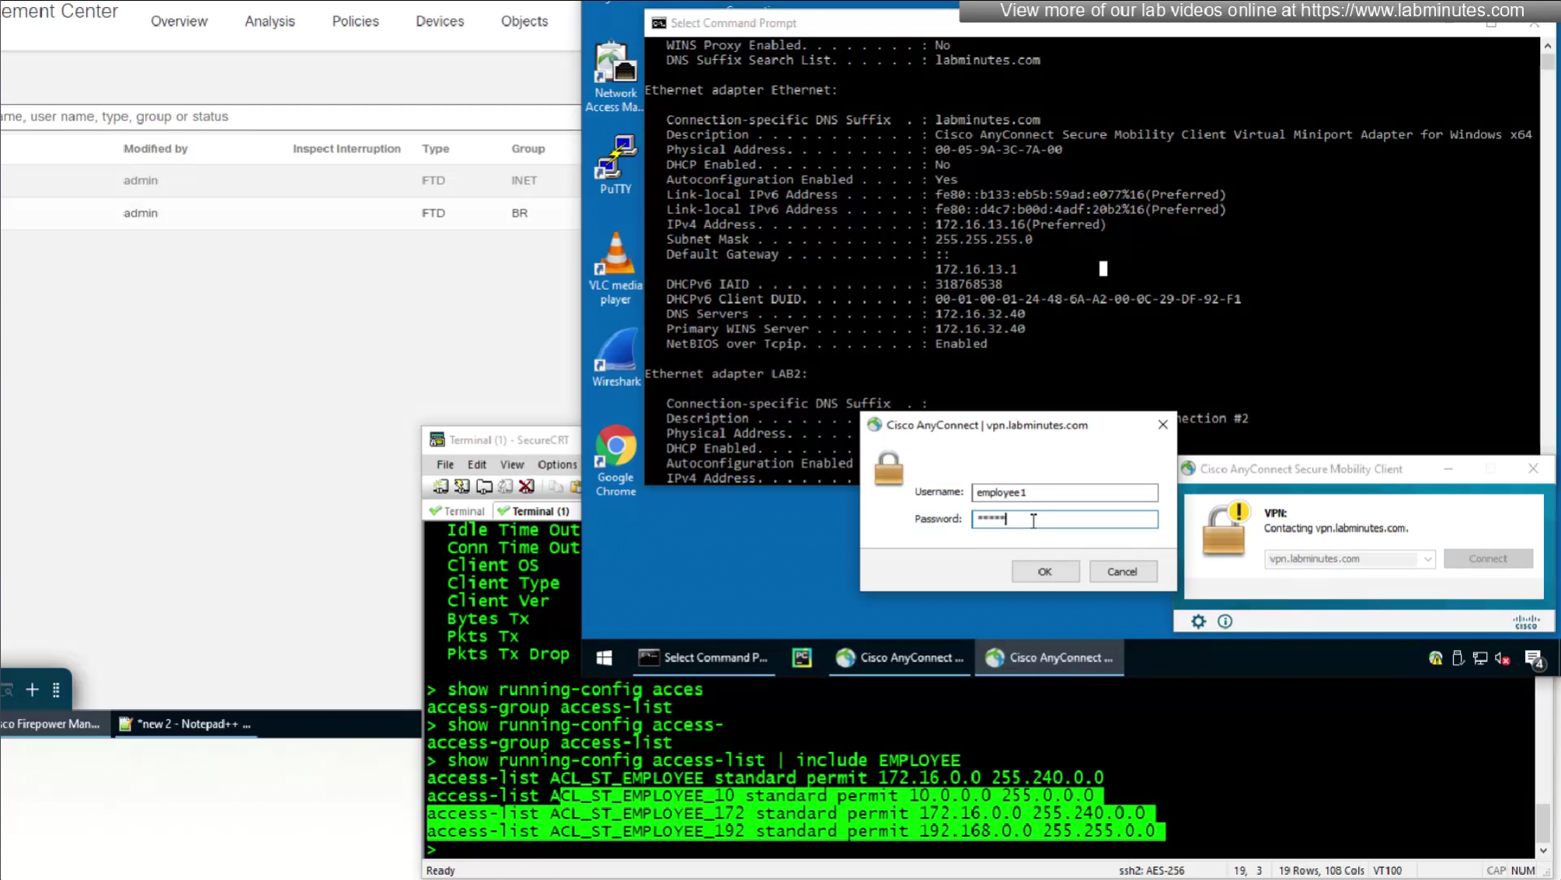Image resolution: width=1561 pixels, height=880 pixels.
Task: Click the AnyConnect info icon
Action: (1225, 621)
